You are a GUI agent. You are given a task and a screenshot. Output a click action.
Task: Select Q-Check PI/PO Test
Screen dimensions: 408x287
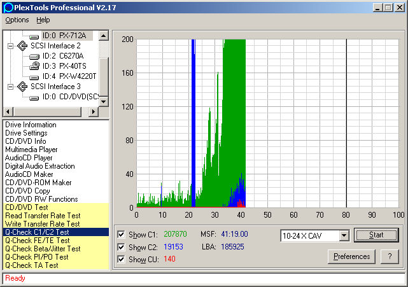[x=56, y=257]
